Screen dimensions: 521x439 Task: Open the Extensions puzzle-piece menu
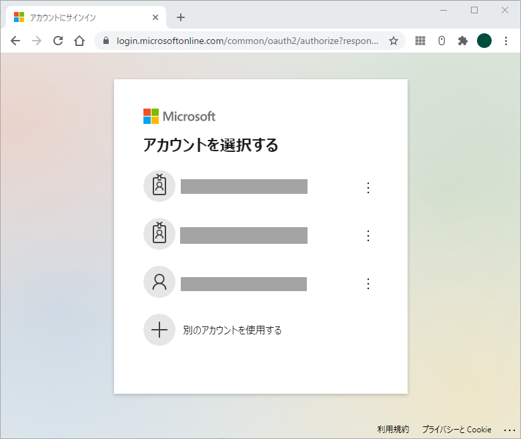462,41
